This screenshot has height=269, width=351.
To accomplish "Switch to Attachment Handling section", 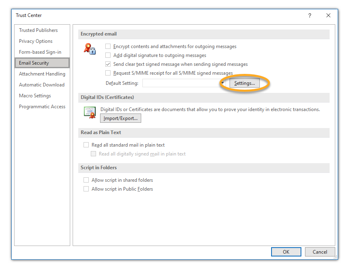I will click(x=42, y=74).
